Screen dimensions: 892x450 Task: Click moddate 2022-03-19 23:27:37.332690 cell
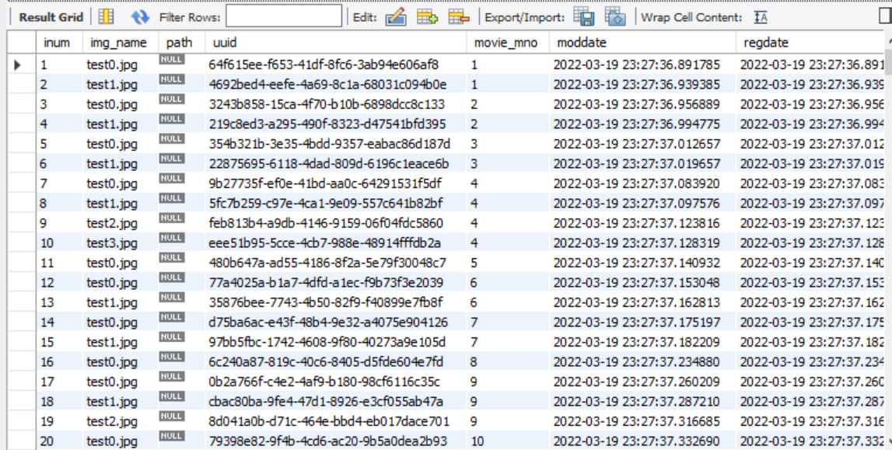point(642,441)
